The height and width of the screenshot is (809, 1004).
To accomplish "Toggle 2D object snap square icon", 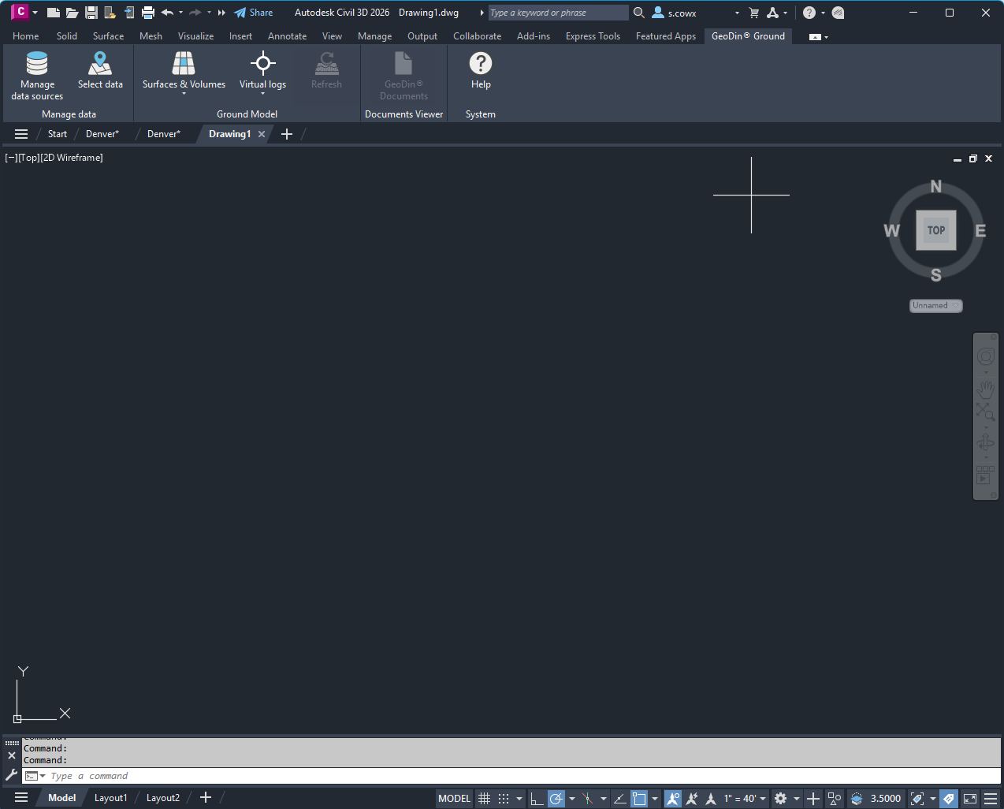I will 639,799.
